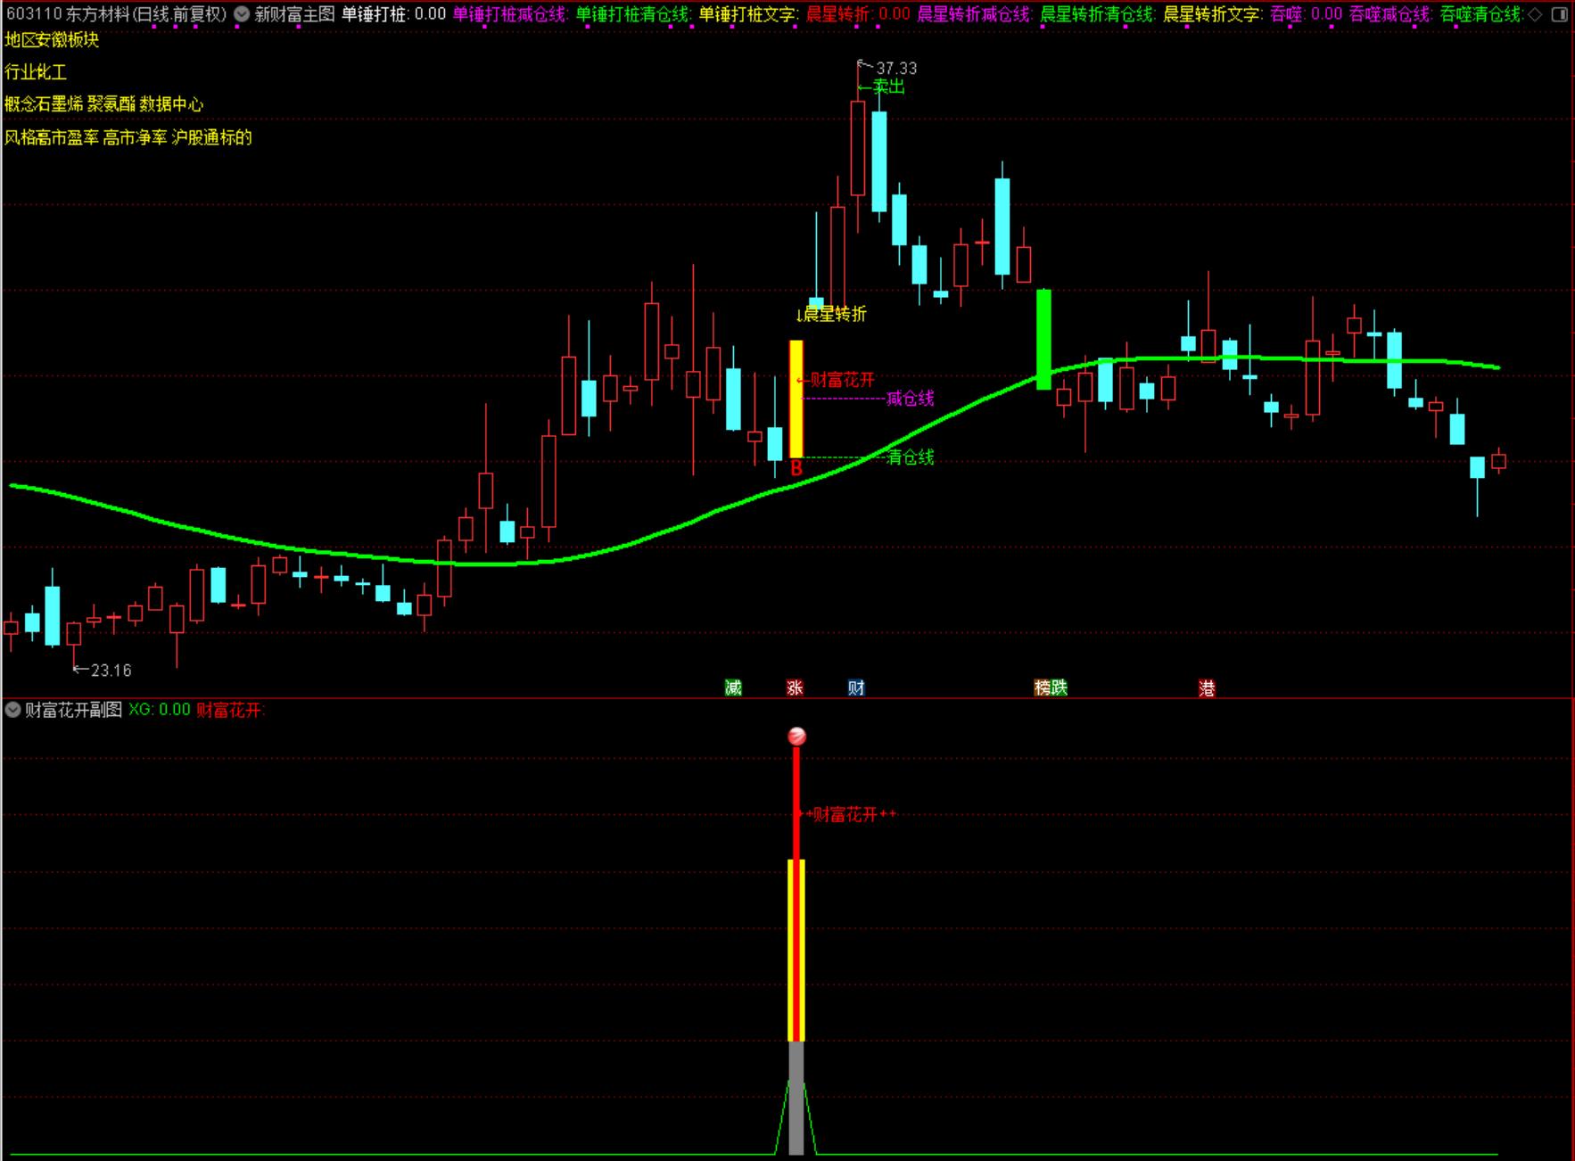Click the 晨星转折清仓线 label
Viewport: 1575px width, 1161px height.
click(1098, 14)
